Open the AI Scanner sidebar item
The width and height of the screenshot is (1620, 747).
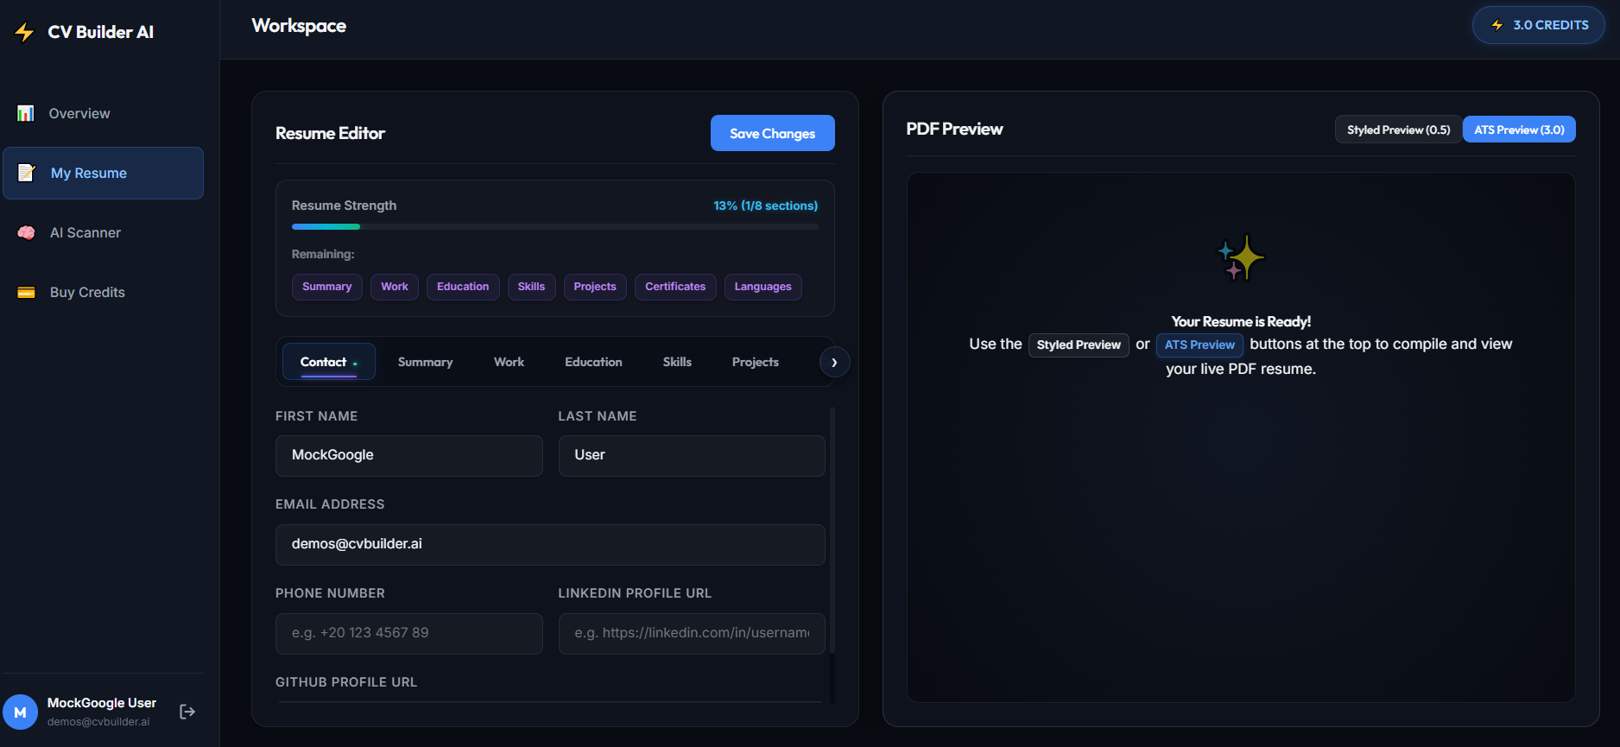pyautogui.click(x=104, y=232)
